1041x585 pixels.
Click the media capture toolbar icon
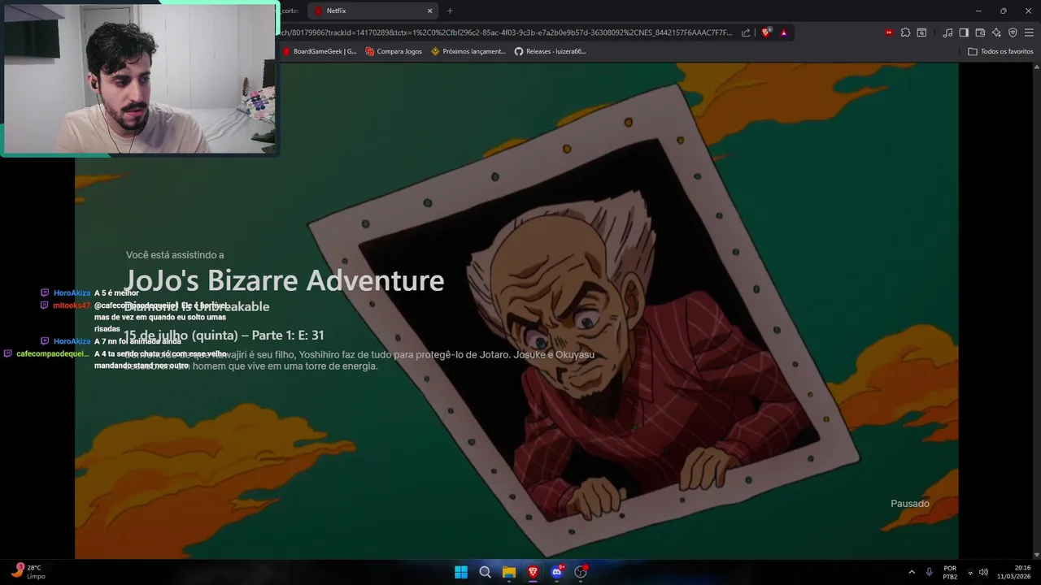pyautogui.click(x=921, y=32)
